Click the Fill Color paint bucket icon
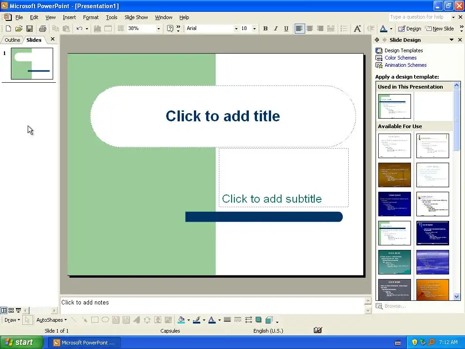465x349 pixels. click(181, 320)
